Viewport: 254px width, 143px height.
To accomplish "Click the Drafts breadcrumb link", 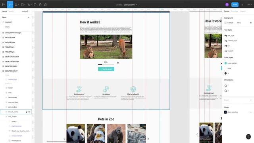I will point(119,5).
